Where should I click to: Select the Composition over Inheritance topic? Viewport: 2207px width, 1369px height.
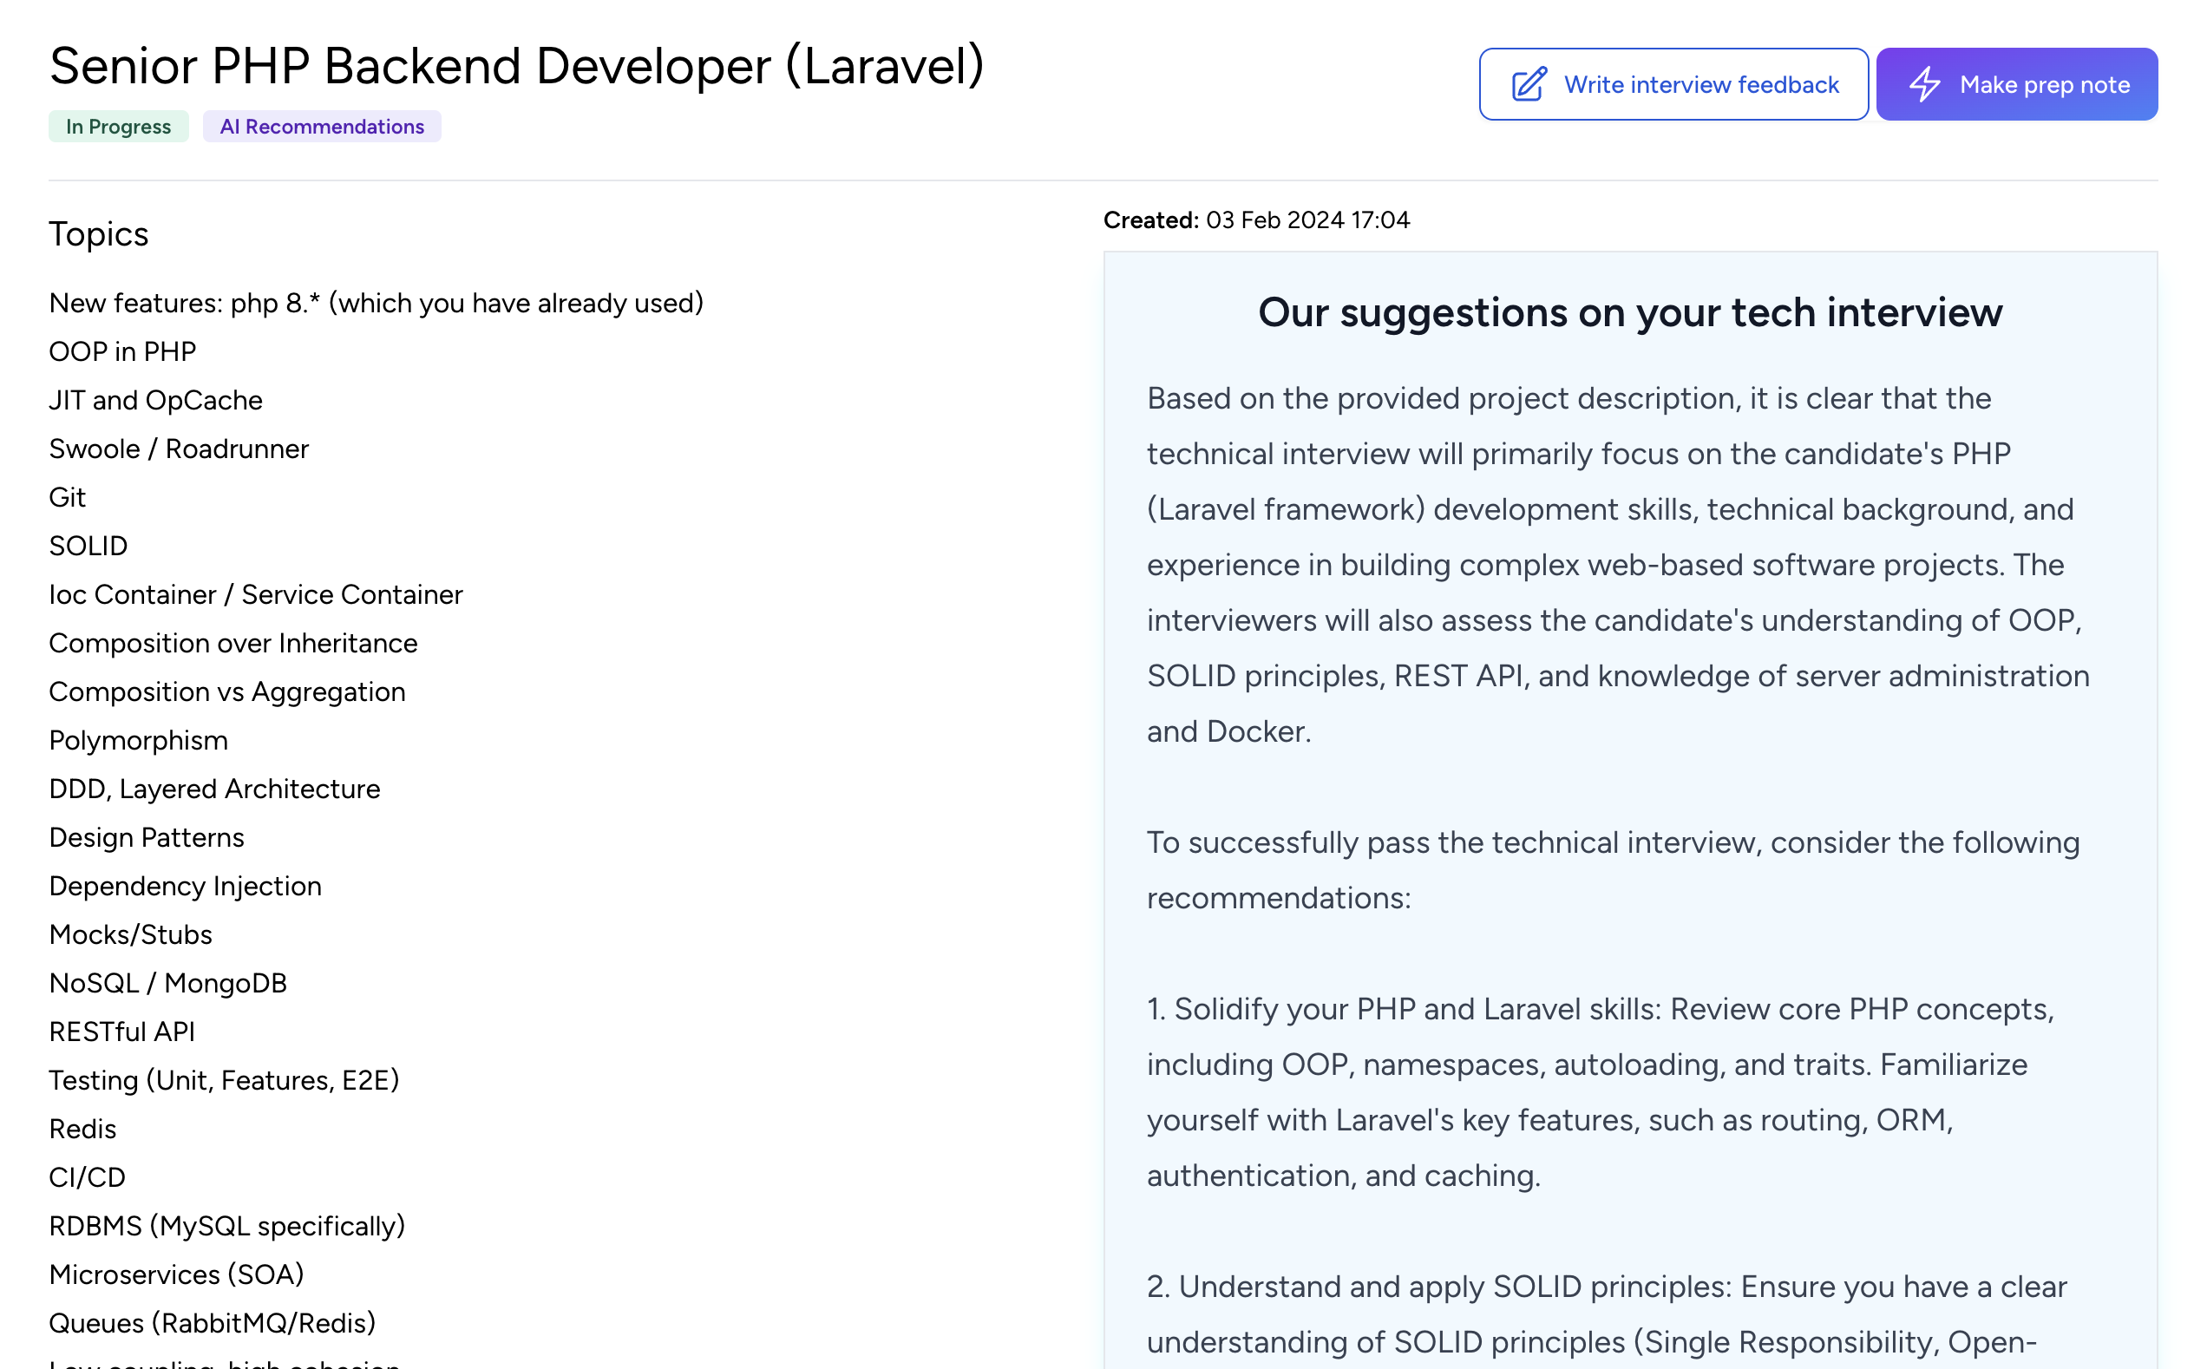coord(232,643)
